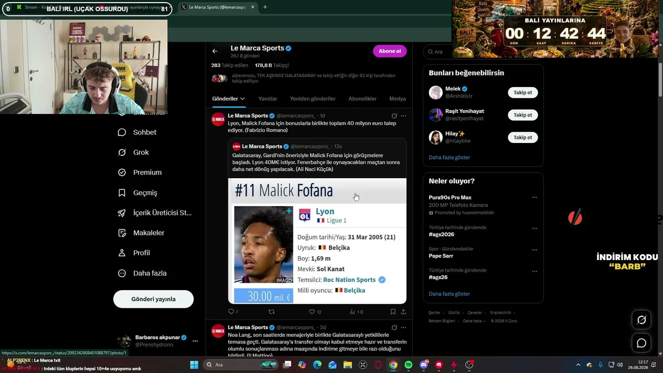Ask Grok about the Malick Fofana post

394,116
